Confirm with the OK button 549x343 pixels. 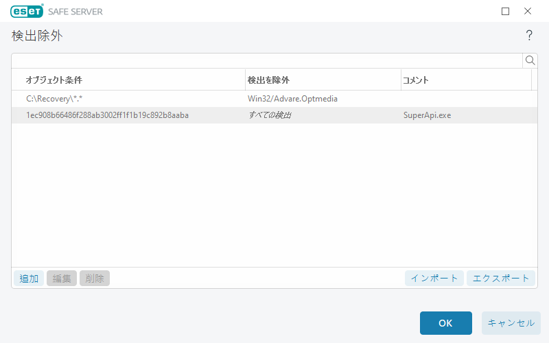[445, 323]
